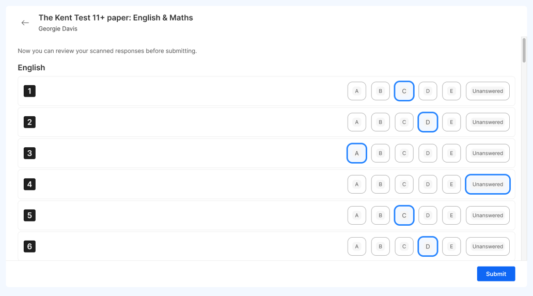Select answer E for question 3
The image size is (533, 296).
pos(451,153)
